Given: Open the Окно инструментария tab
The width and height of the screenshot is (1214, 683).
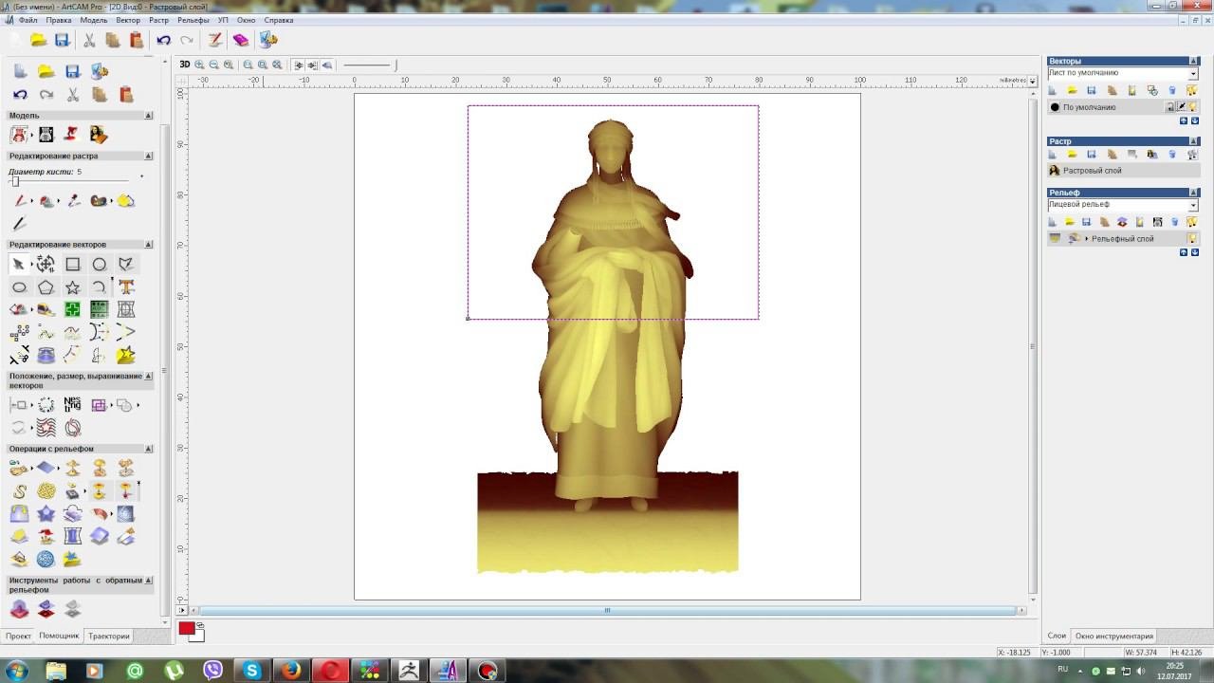Looking at the screenshot, I should tap(1113, 637).
